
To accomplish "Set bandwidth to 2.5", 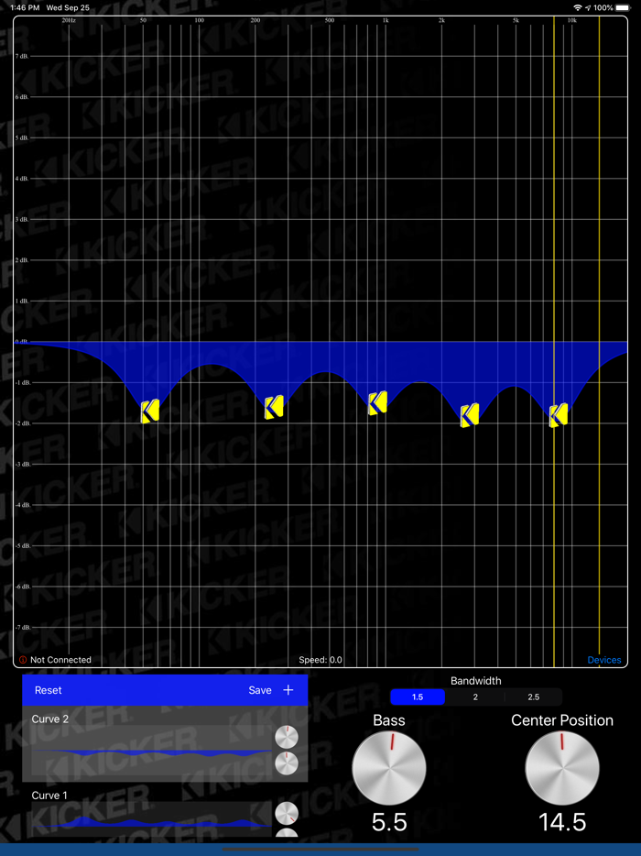I will pos(534,697).
